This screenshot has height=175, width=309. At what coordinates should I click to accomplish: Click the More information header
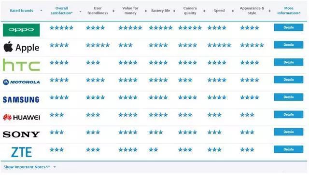click(x=289, y=11)
